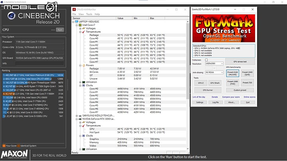The width and height of the screenshot is (287, 161).
Task: Click the LAPTOP-18DLKB2C computer icon
Action: tap(77, 21)
